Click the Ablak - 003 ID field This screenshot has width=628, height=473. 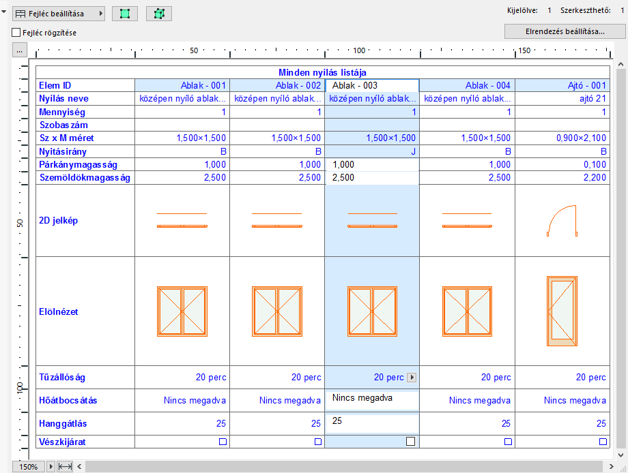coord(372,86)
